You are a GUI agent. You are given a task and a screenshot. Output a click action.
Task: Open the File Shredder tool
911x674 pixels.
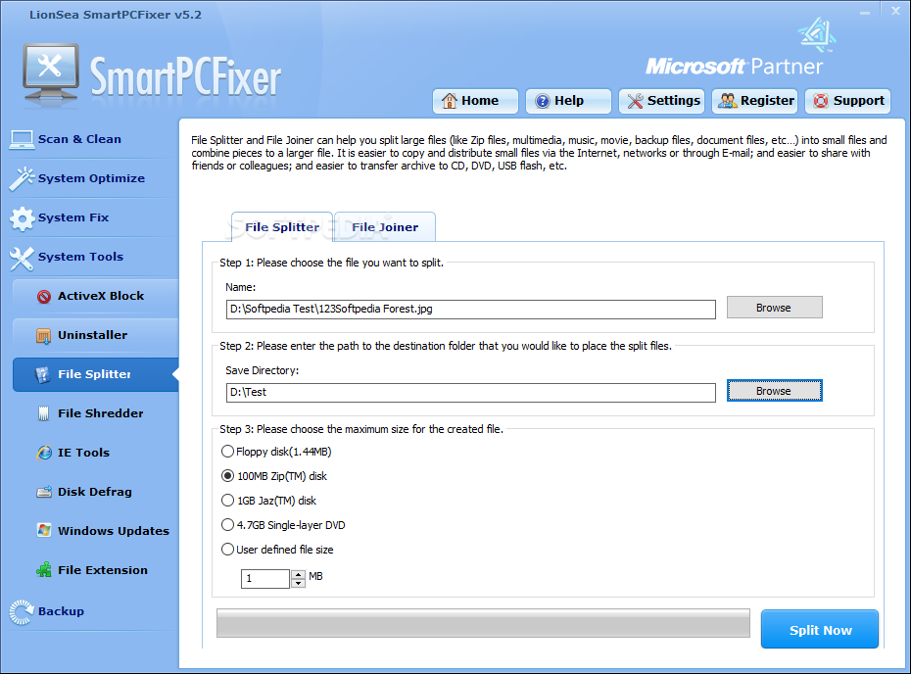(x=96, y=413)
